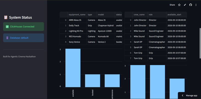The height and width of the screenshot is (99, 201).
Task: Open the three-dot app menu
Action: point(196,5)
